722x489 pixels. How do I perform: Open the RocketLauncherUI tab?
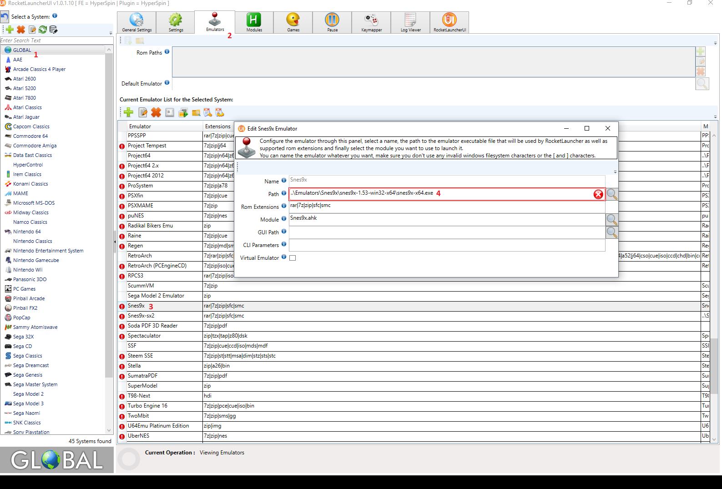coord(449,22)
